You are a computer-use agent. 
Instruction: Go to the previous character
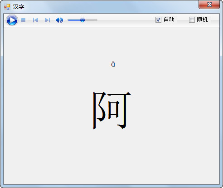[x=35, y=20]
